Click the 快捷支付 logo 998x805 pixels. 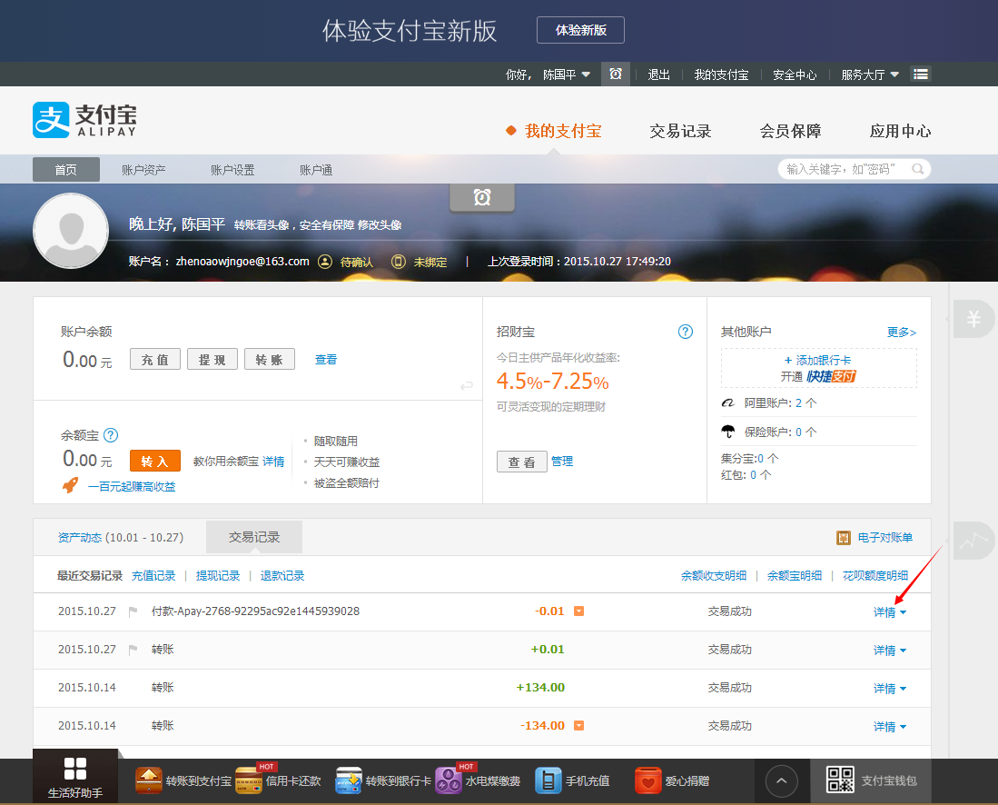point(831,376)
